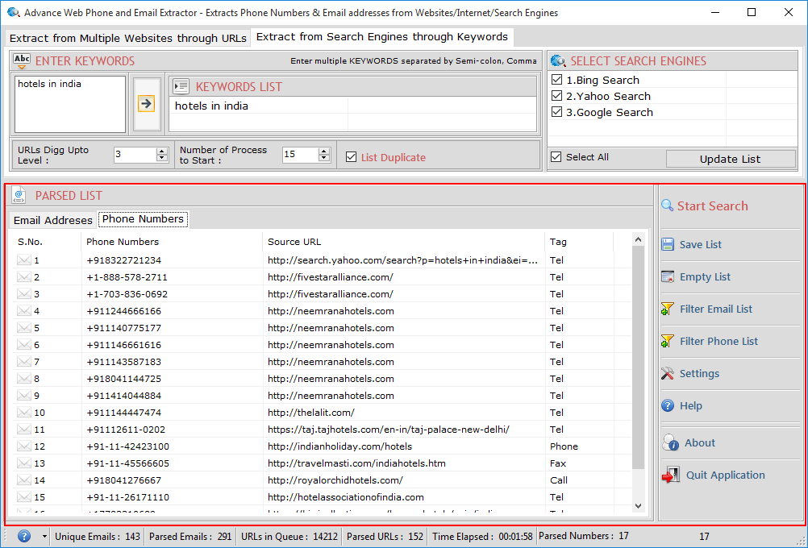Click the http://thelalit.com/ source URL
Viewport: 808px width, 548px height.
[310, 413]
